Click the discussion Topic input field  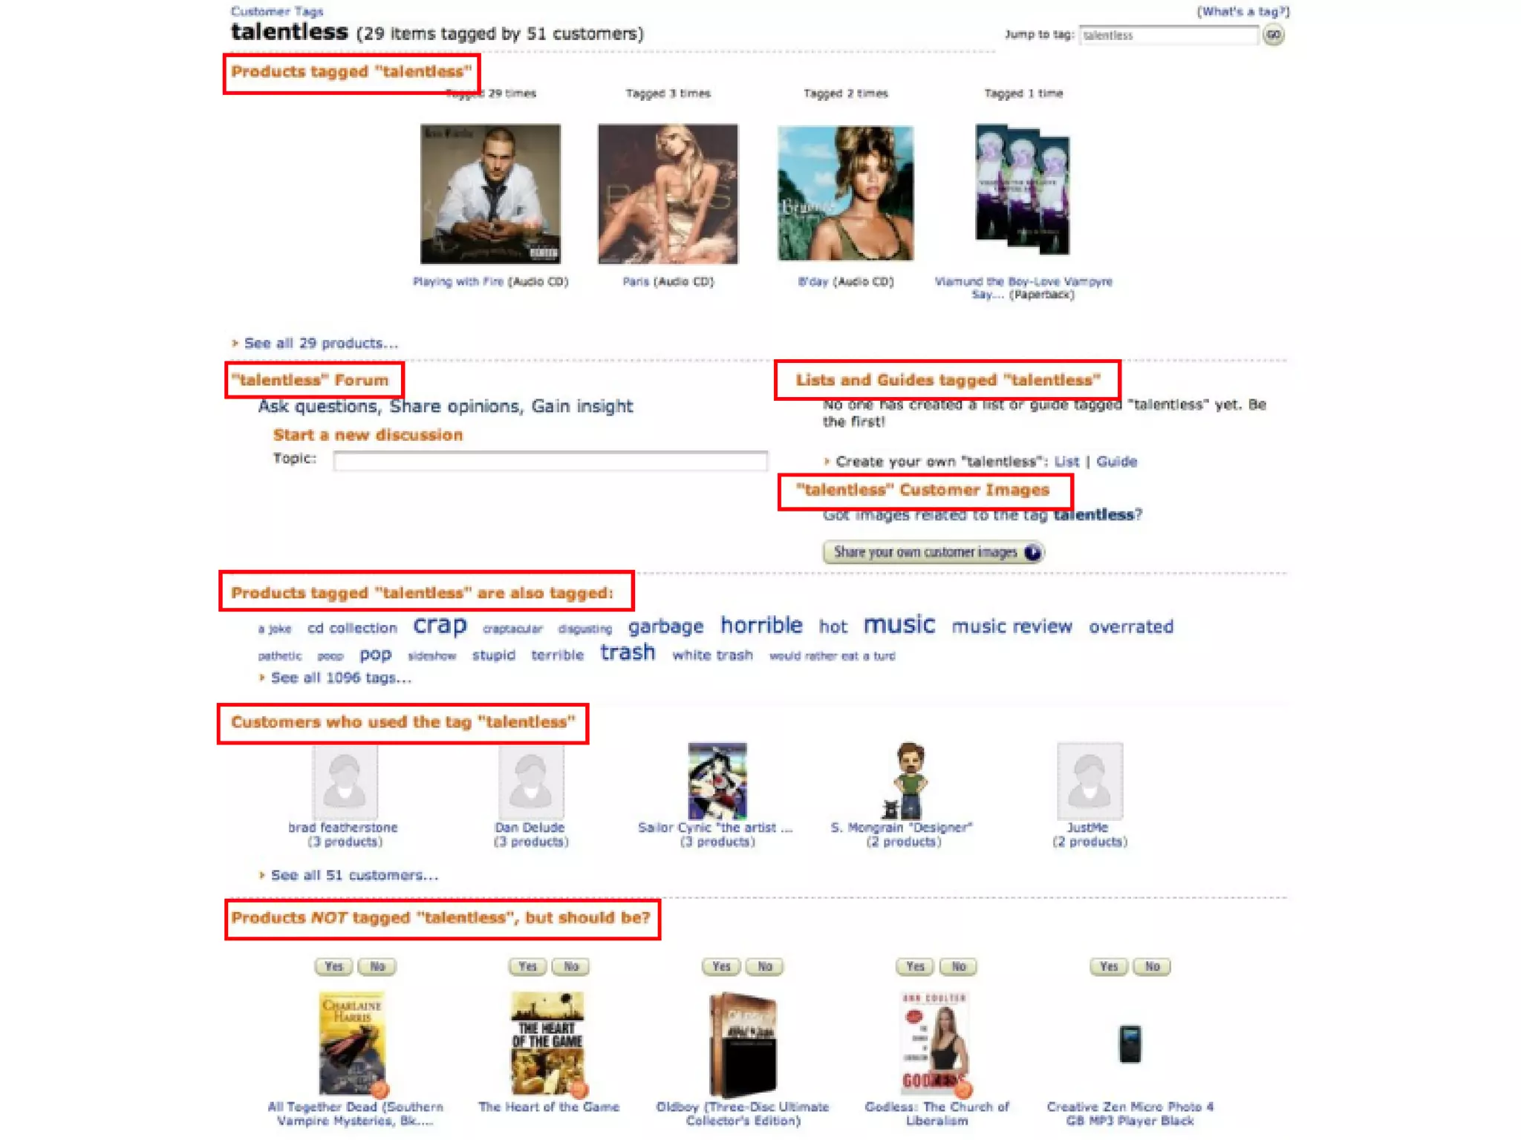[550, 461]
